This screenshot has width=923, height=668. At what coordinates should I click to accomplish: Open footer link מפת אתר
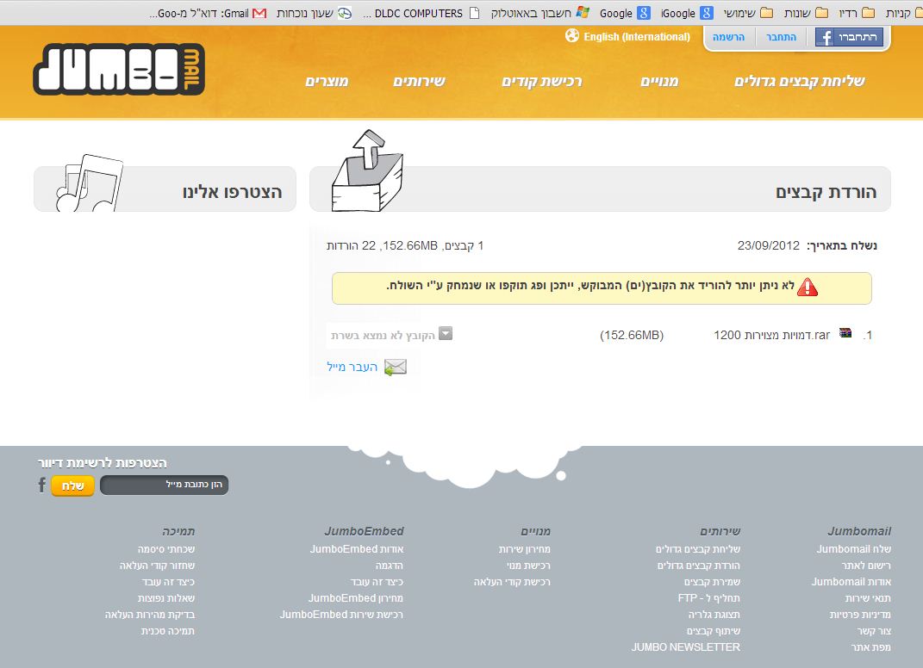(x=870, y=646)
